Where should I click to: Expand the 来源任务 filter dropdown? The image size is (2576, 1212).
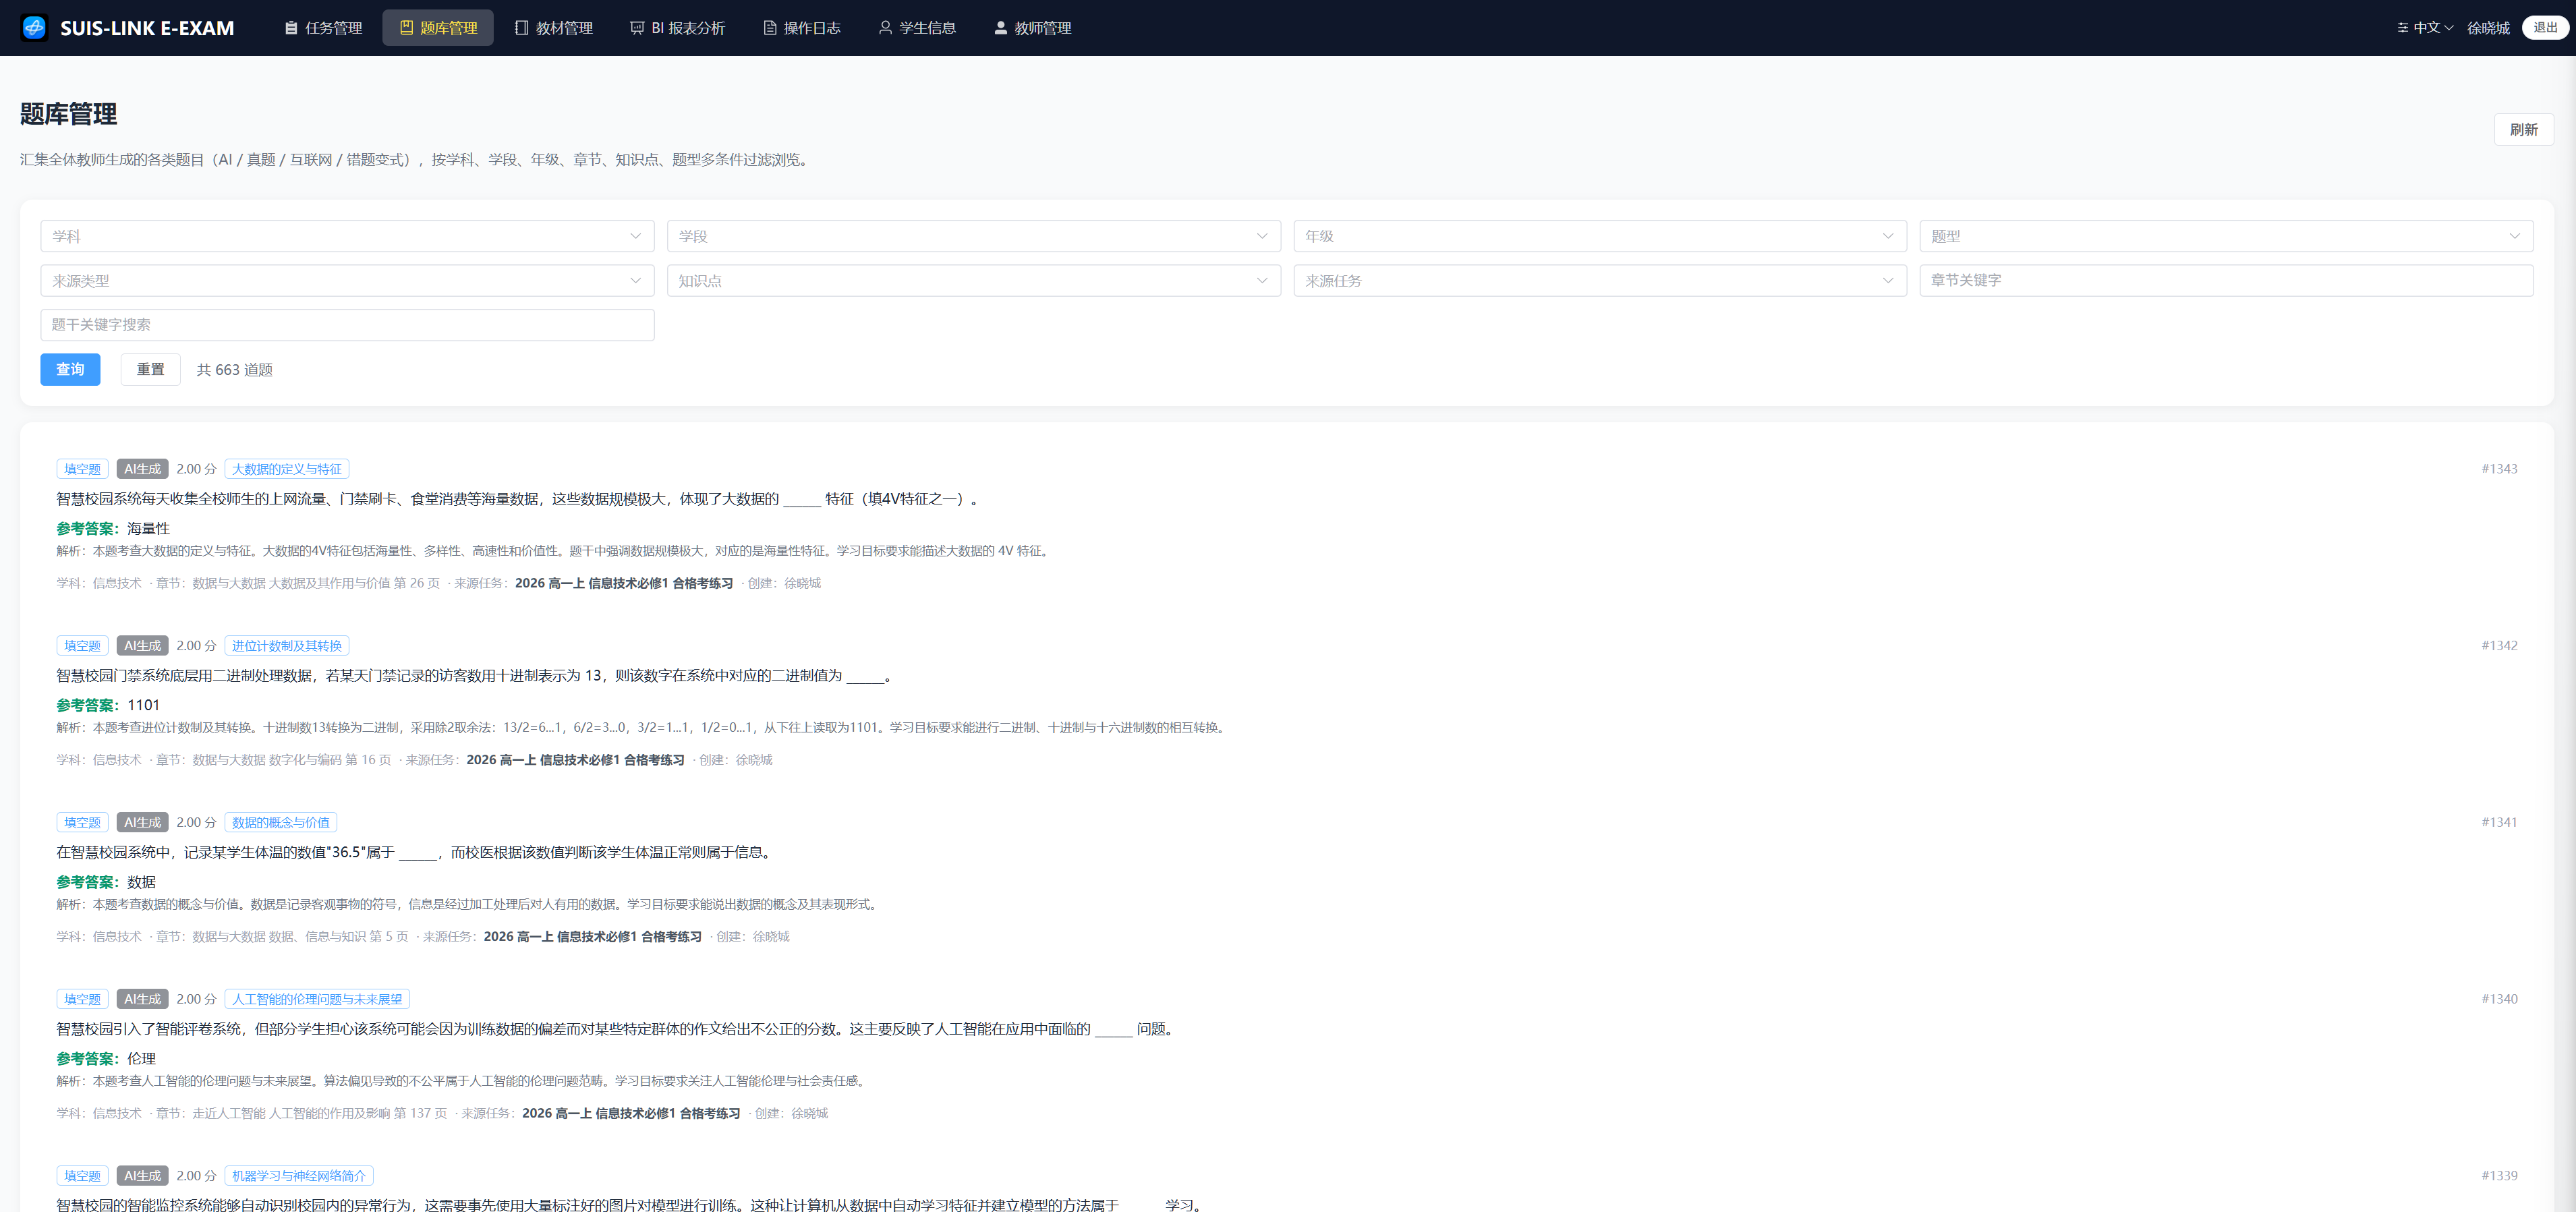coord(1600,281)
